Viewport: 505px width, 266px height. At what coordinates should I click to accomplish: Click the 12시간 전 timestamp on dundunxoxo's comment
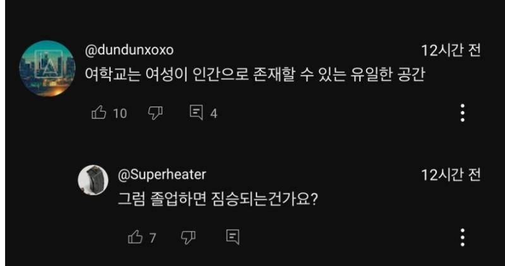[x=451, y=51]
